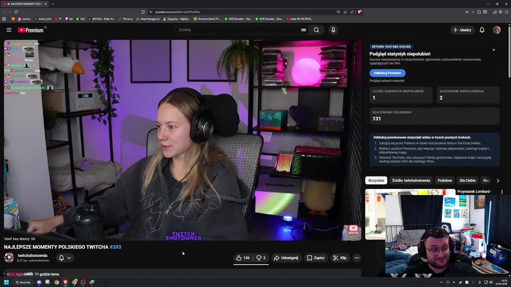Open more actions three-dot menu under video
This screenshot has width=511, height=287.
click(x=357, y=258)
